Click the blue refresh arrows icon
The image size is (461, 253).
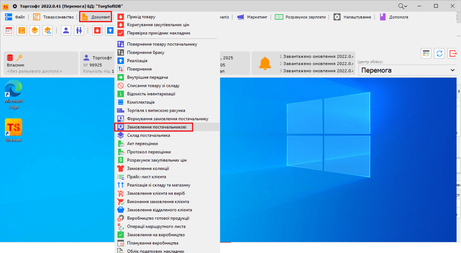coord(439,53)
